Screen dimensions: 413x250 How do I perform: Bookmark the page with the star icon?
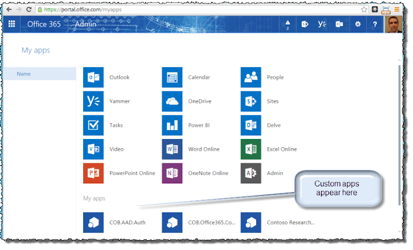click(364, 10)
